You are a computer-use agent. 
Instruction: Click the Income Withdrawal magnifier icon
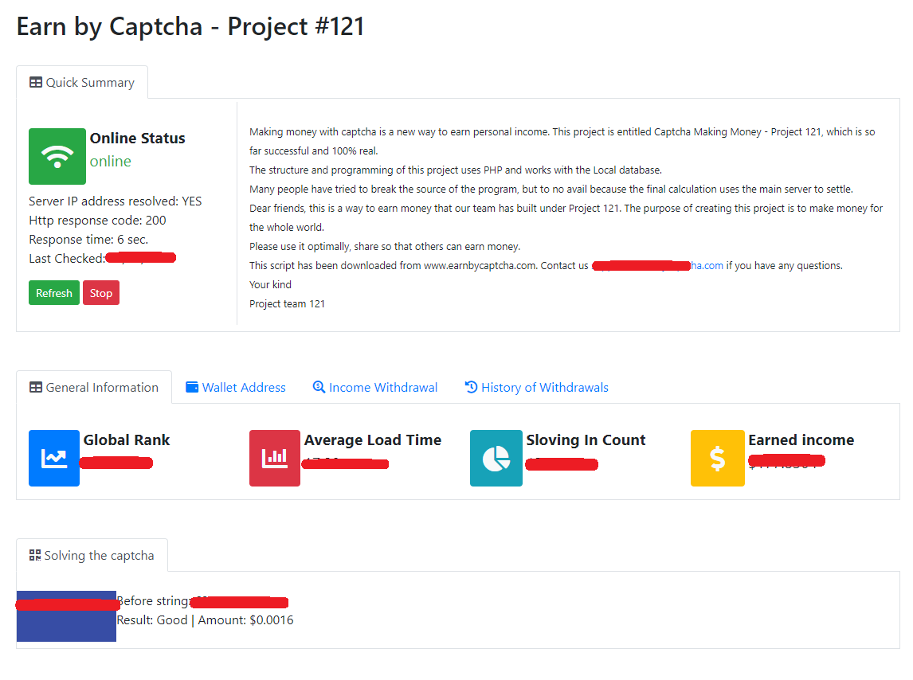pos(319,387)
